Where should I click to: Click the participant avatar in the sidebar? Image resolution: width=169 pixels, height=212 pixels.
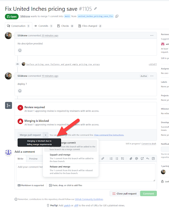[163, 172]
